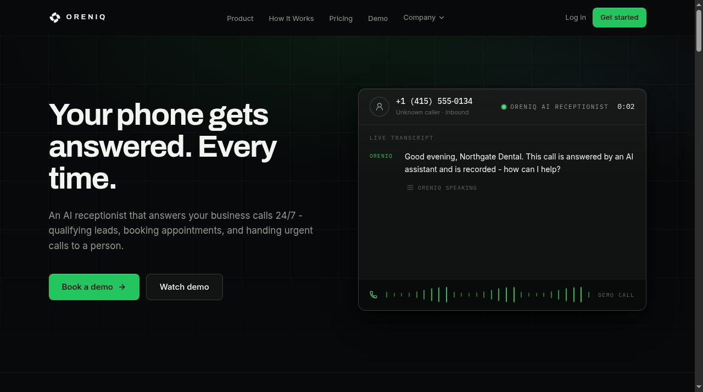703x392 pixels.
Task: Click the audio waveform visualizer
Action: [488, 295]
